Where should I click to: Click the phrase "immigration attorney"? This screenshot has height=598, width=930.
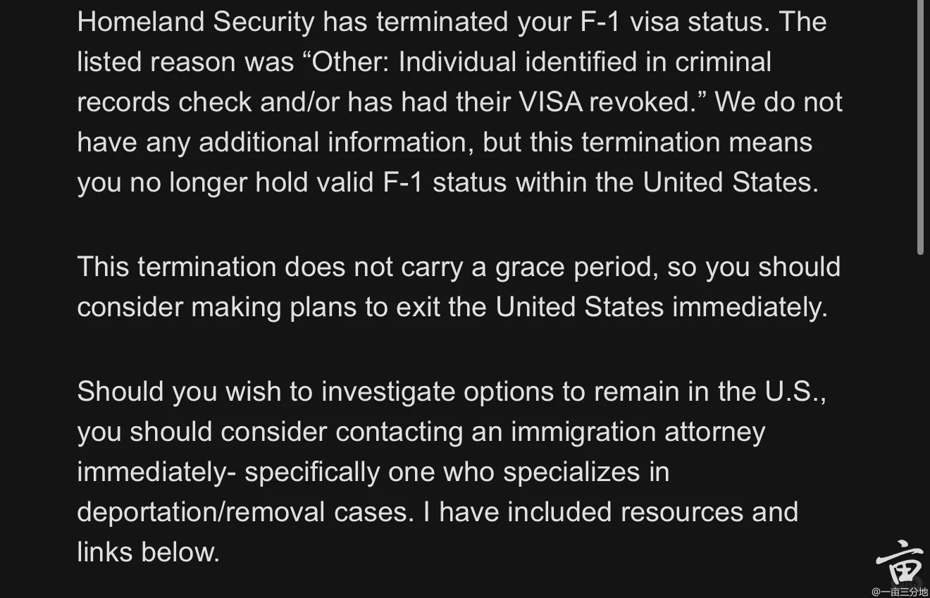[638, 432]
